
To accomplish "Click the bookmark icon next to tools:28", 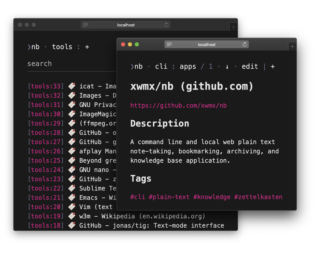I will (x=72, y=132).
